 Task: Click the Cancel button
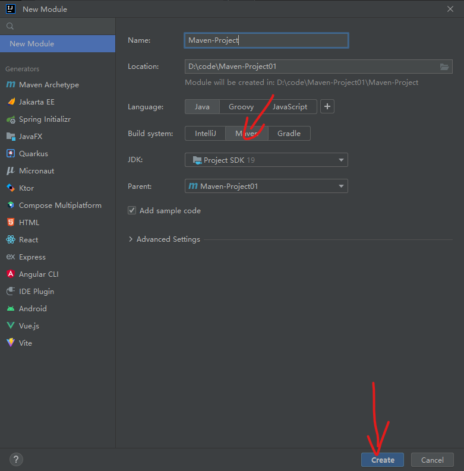[432, 460]
